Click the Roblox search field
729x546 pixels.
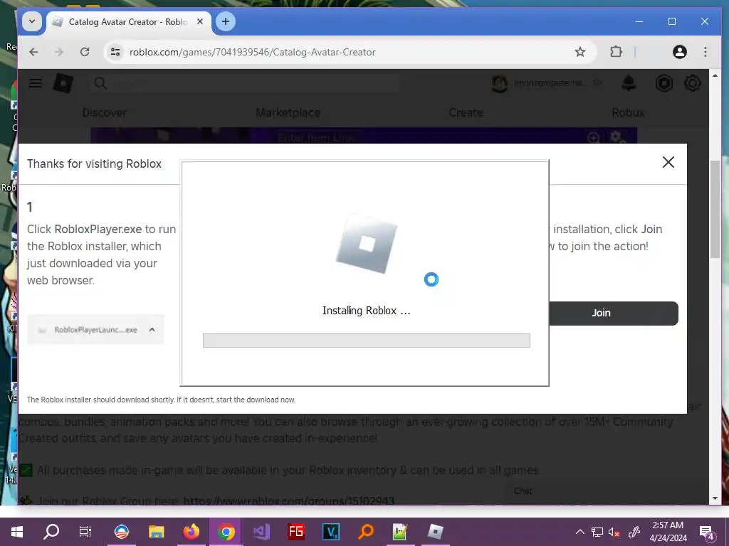click(246, 84)
